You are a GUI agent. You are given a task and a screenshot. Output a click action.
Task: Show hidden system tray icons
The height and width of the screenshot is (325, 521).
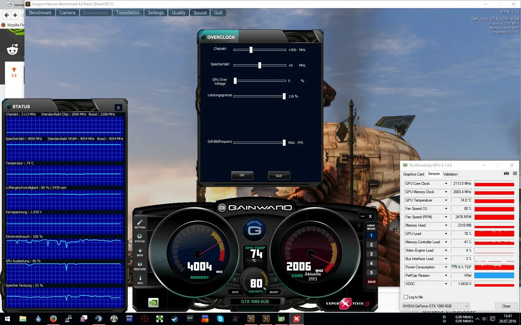478,319
